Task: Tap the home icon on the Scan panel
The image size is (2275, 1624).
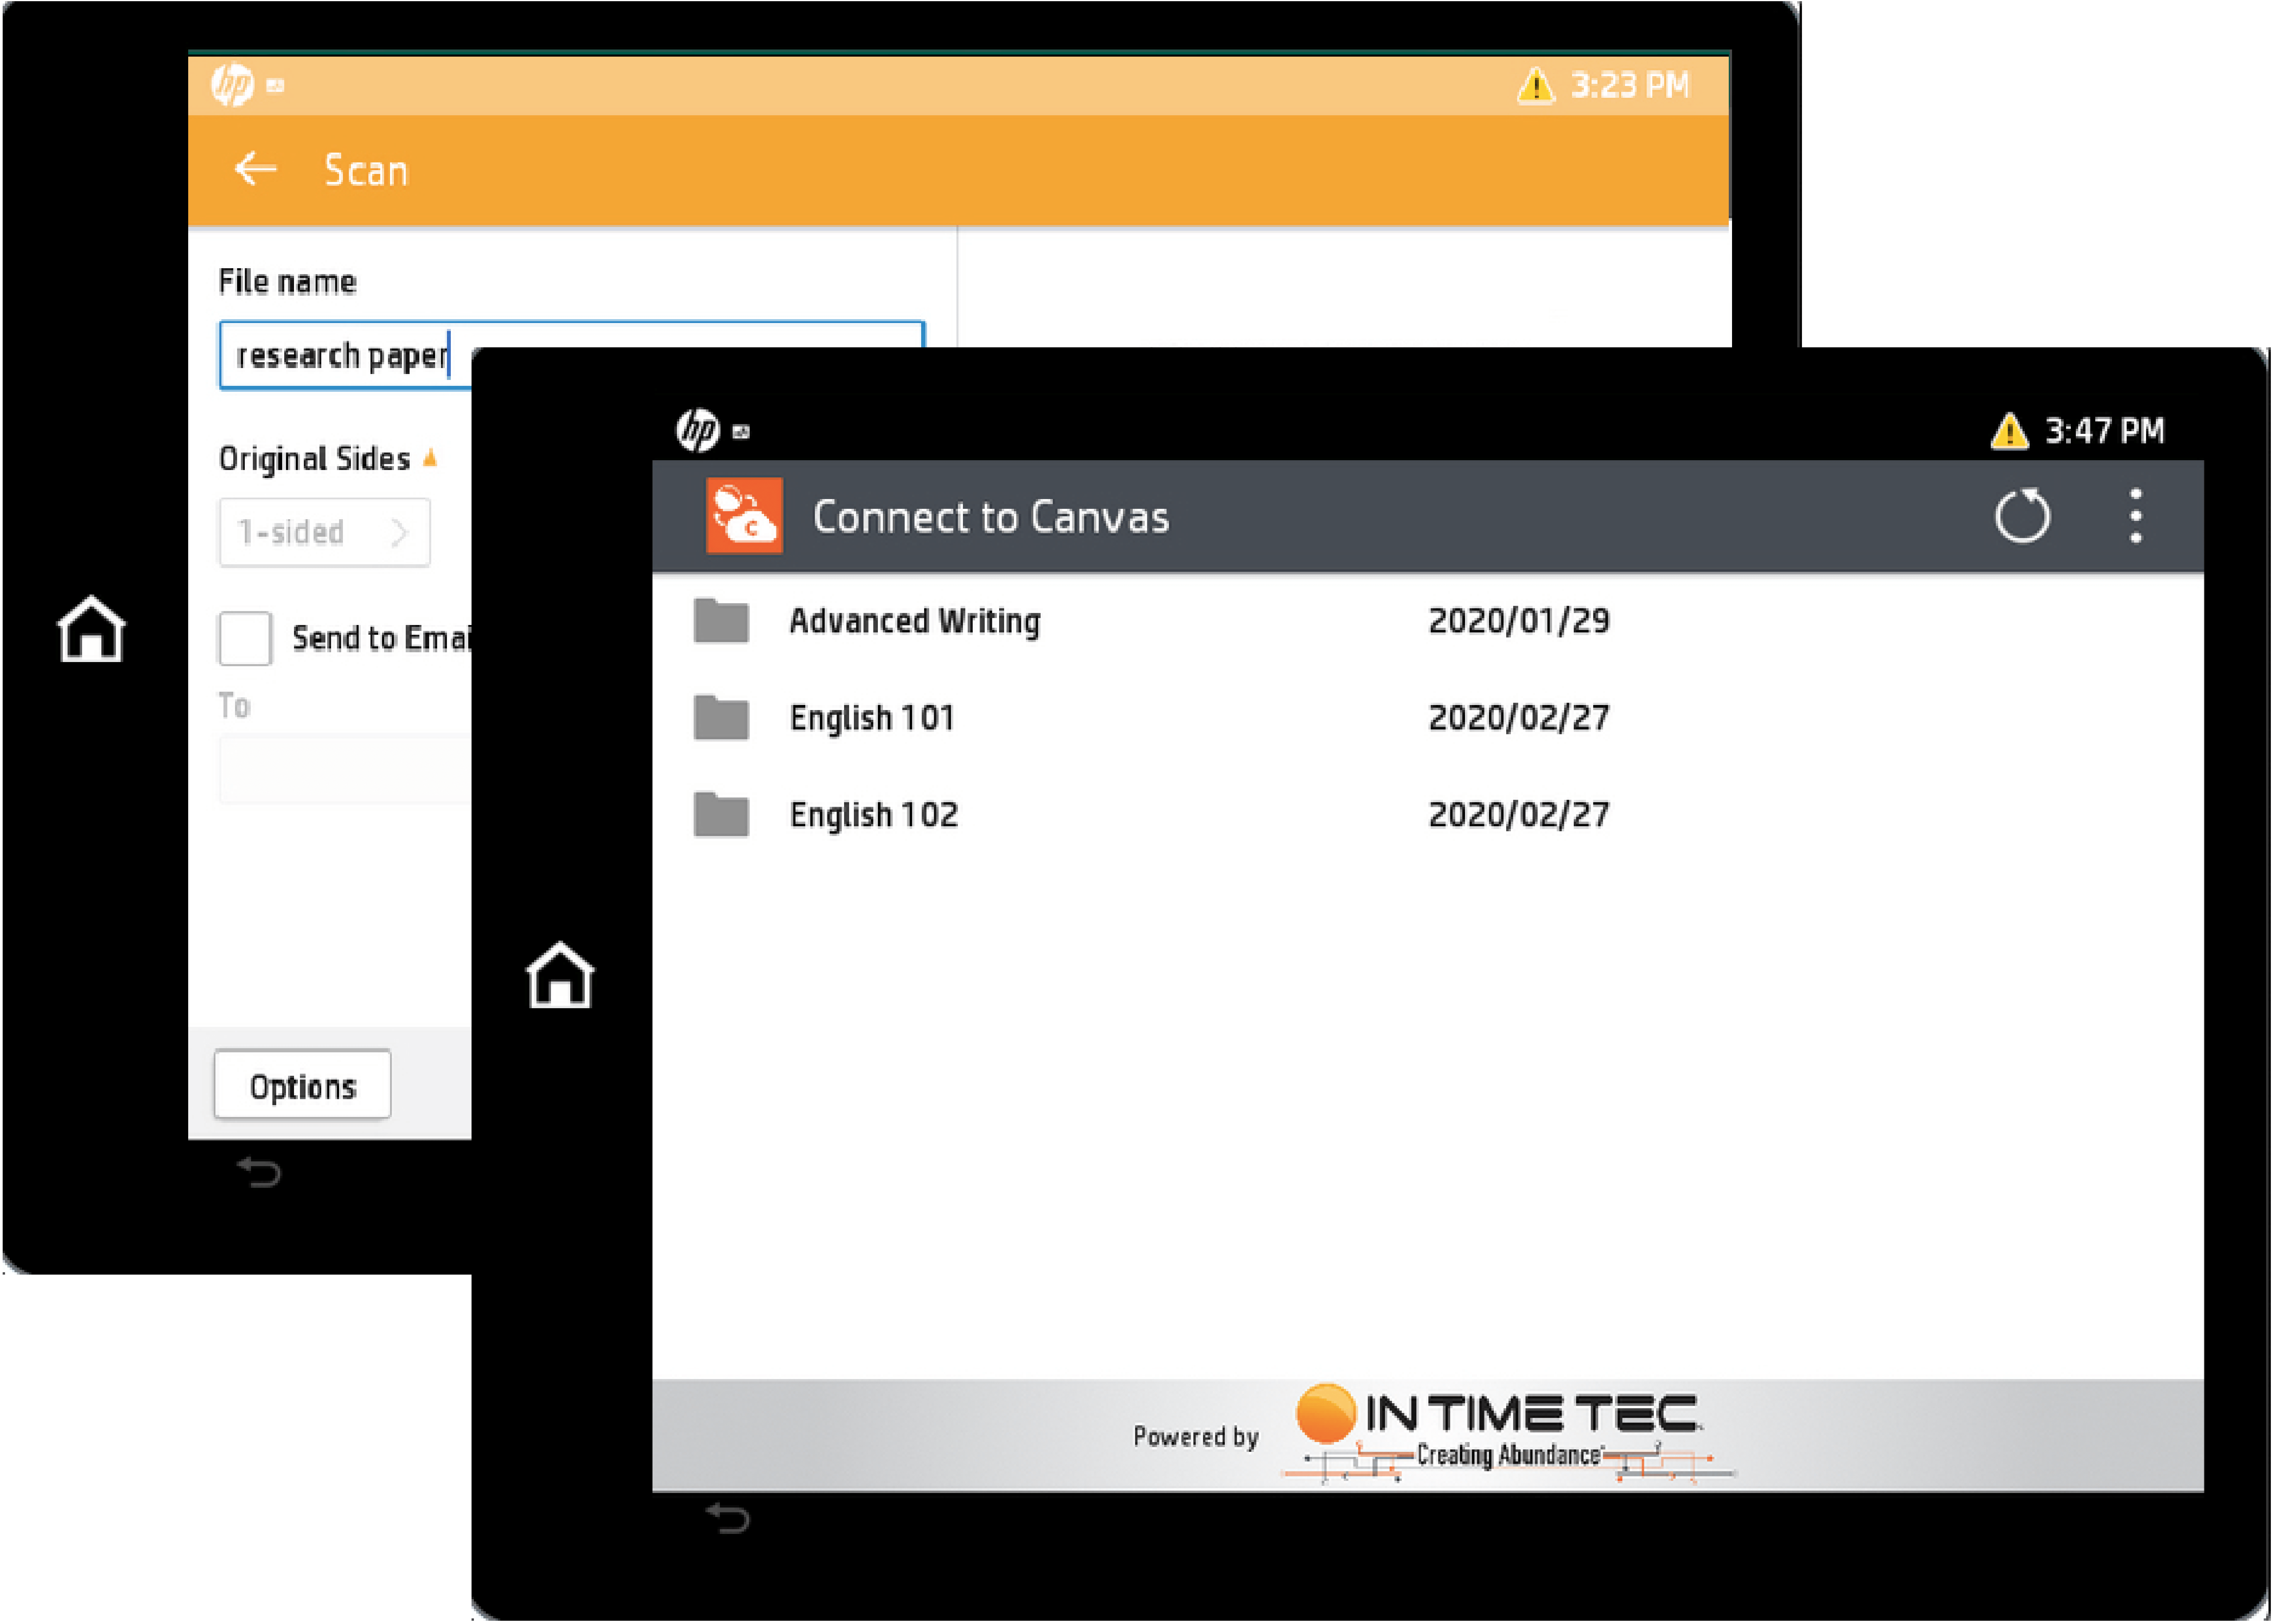Action: [x=91, y=629]
